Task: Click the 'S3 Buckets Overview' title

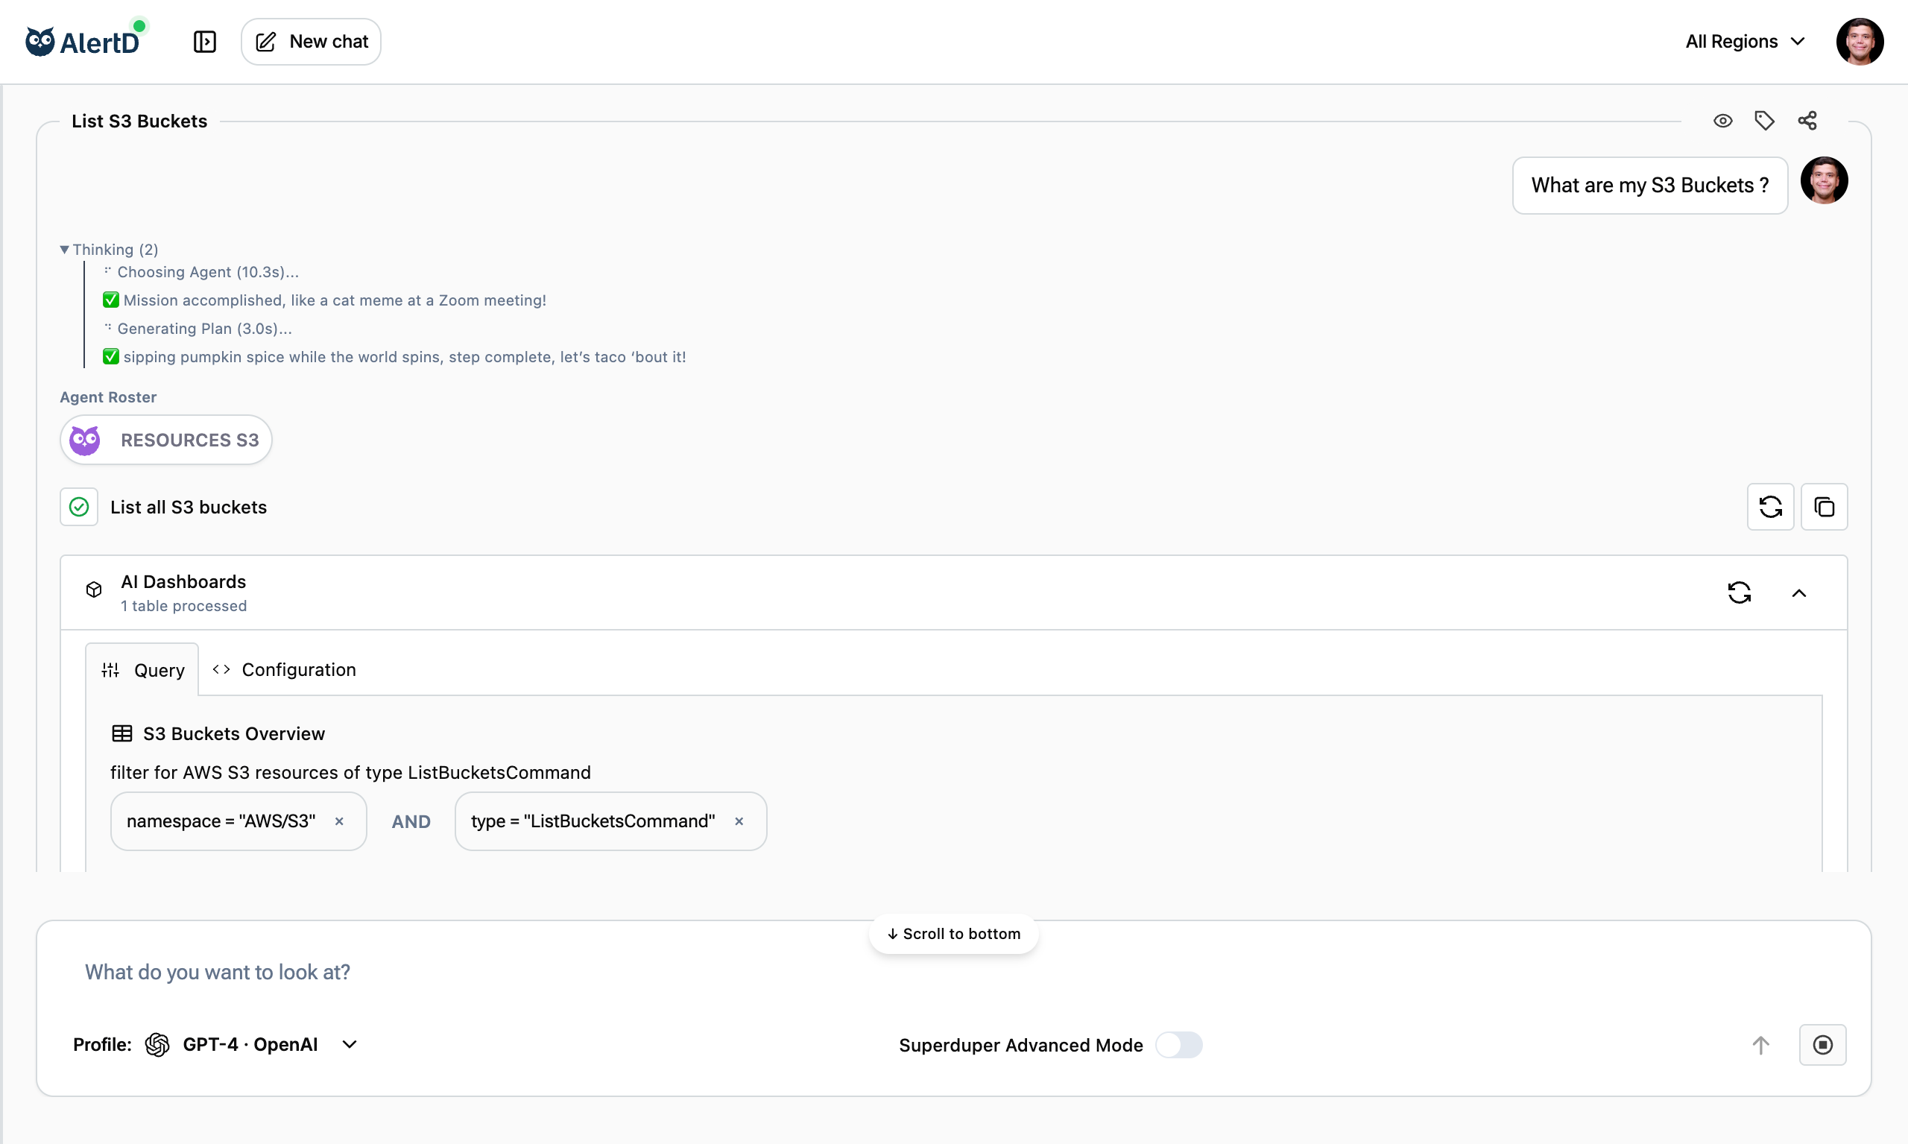Action: click(x=233, y=734)
